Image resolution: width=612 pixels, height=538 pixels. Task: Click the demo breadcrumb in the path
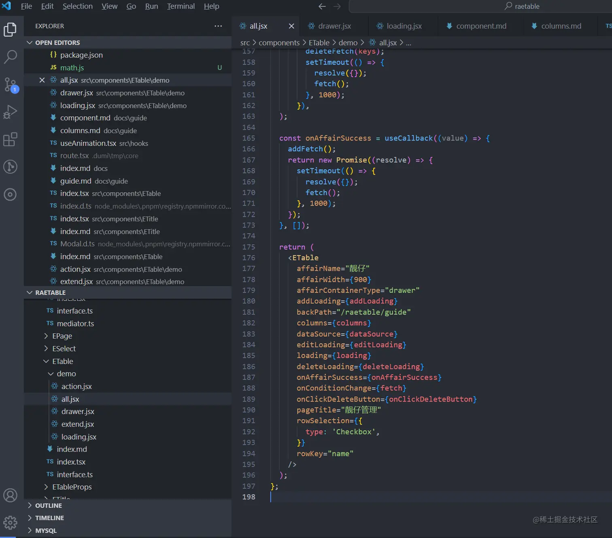348,43
